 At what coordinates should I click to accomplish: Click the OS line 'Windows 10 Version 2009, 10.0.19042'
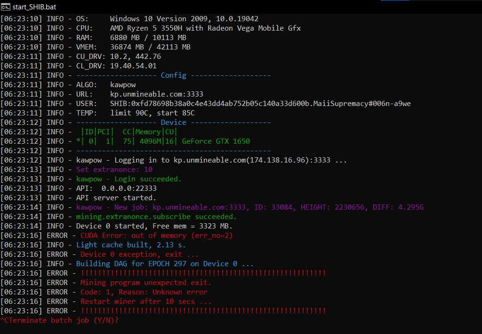click(x=184, y=19)
